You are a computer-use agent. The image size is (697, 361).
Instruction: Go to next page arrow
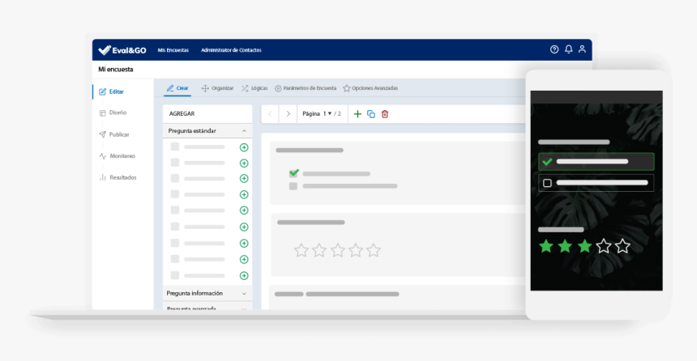pos(288,114)
